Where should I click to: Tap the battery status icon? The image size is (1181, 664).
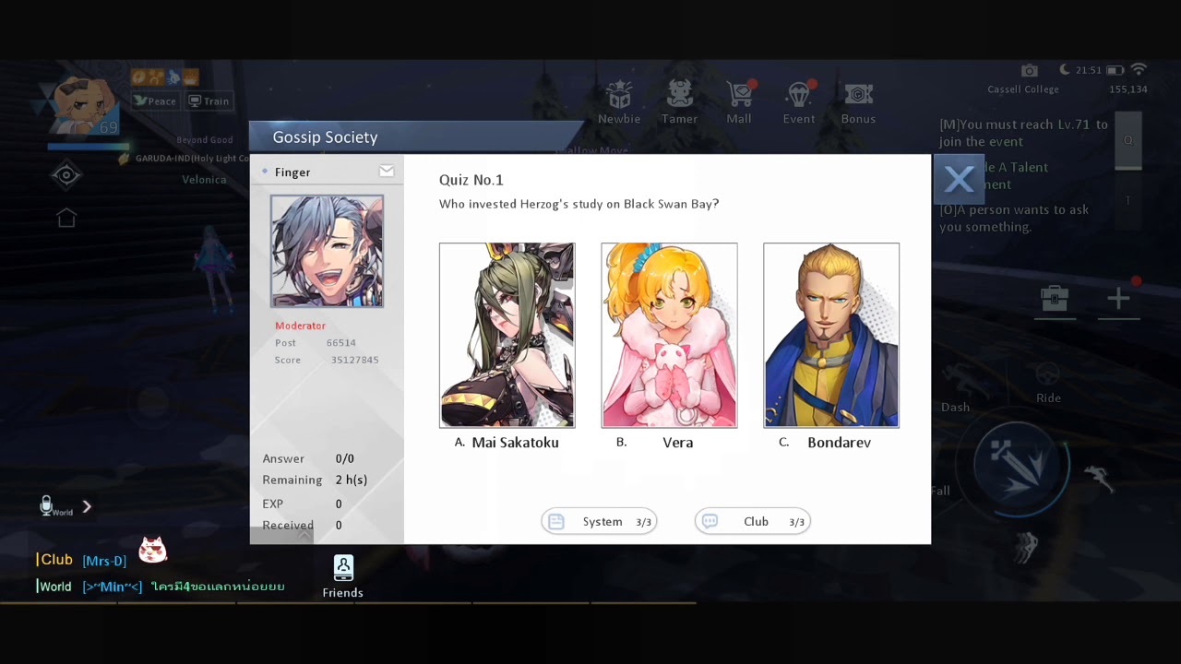point(1115,70)
